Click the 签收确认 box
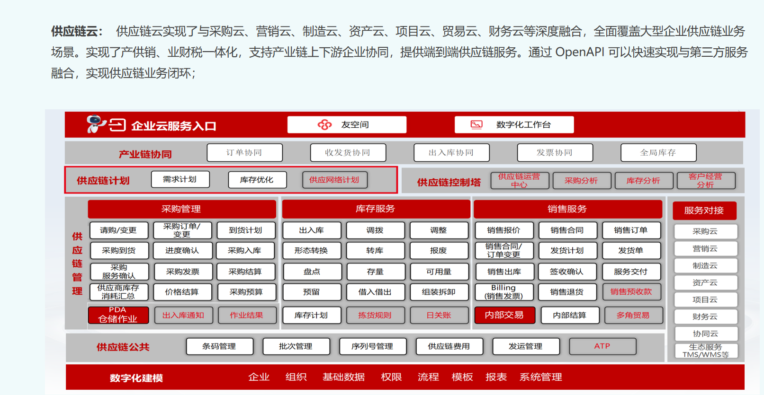The width and height of the screenshot is (764, 395). click(x=567, y=272)
